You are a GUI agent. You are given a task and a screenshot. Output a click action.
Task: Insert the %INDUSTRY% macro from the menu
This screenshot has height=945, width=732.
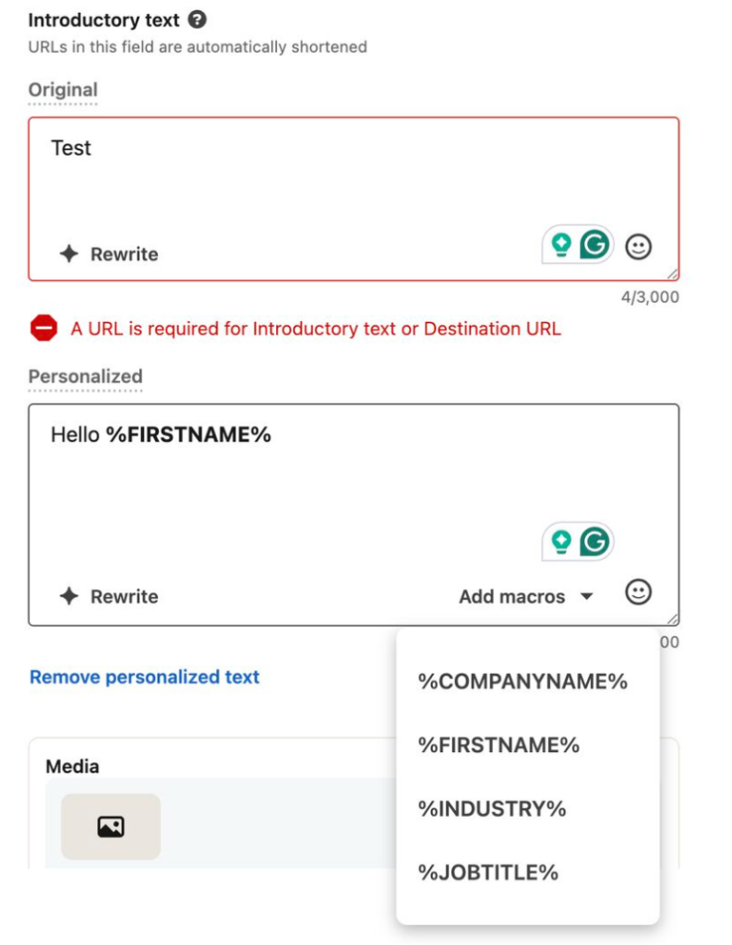(491, 808)
